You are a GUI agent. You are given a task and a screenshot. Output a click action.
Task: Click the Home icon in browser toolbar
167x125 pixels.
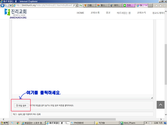[x=157, y=6]
